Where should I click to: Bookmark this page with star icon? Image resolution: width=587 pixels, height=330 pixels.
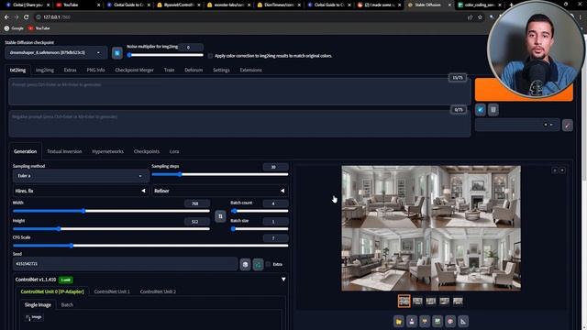(x=480, y=17)
